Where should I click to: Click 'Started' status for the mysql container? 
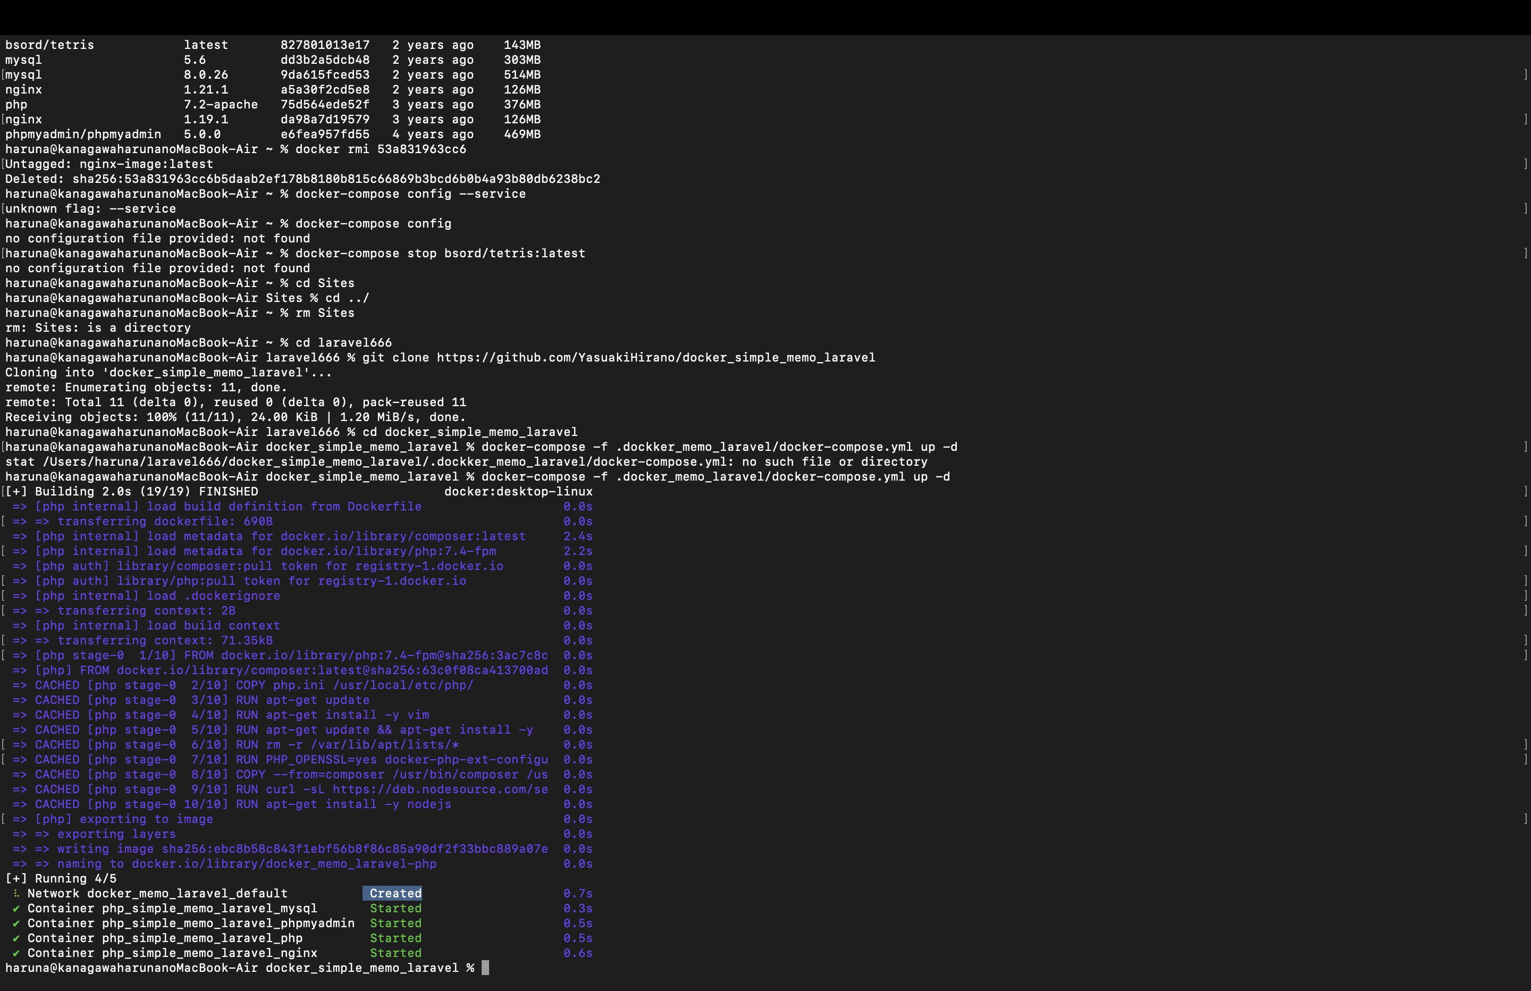tap(395, 909)
